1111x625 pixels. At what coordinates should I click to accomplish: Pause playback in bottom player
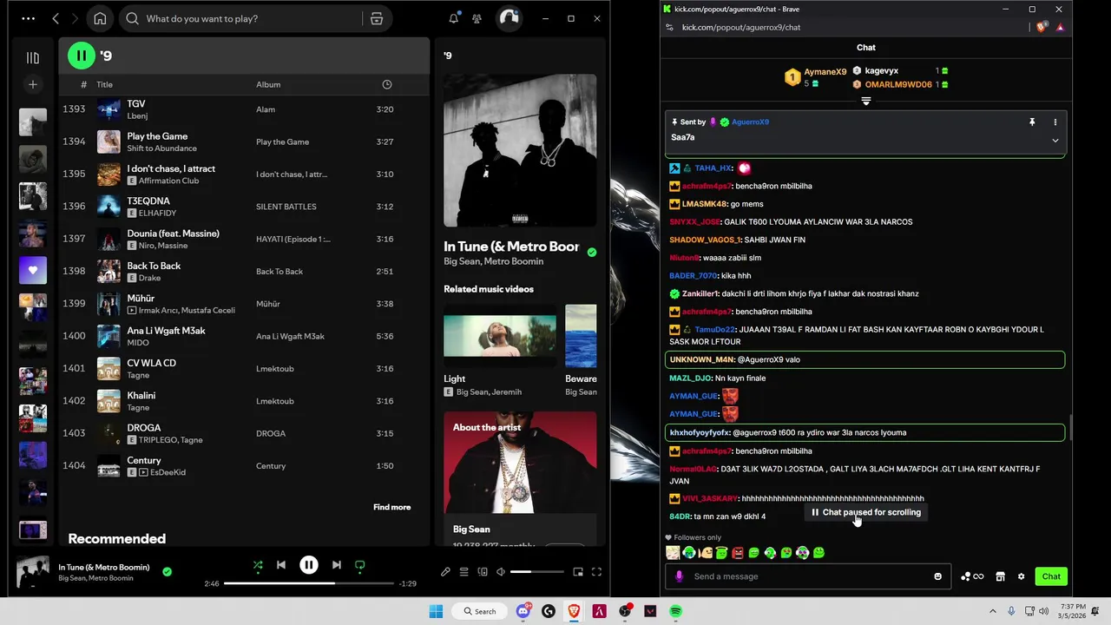309,565
